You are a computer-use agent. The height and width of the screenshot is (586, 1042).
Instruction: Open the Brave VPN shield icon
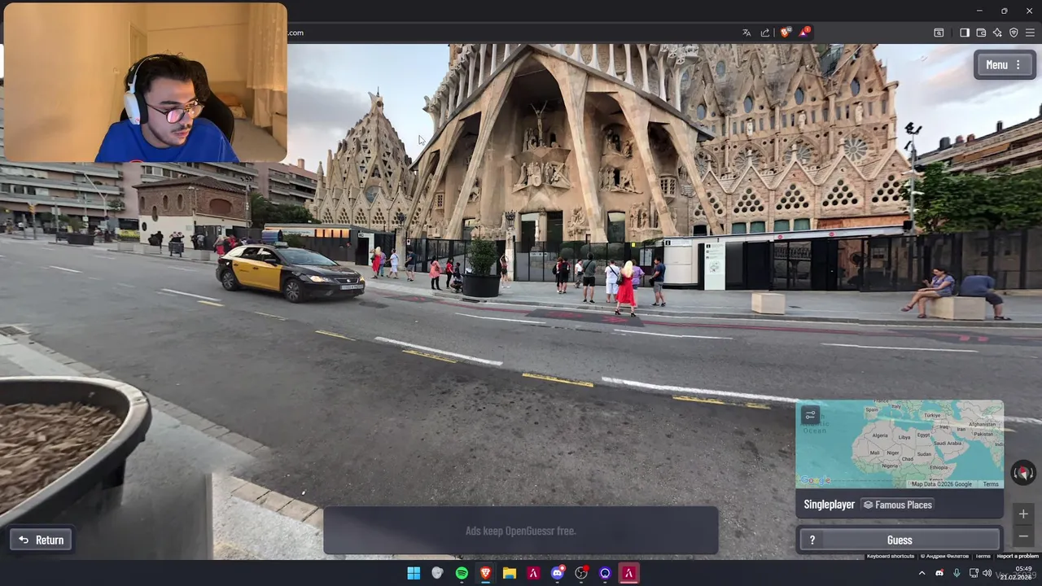pos(1014,33)
